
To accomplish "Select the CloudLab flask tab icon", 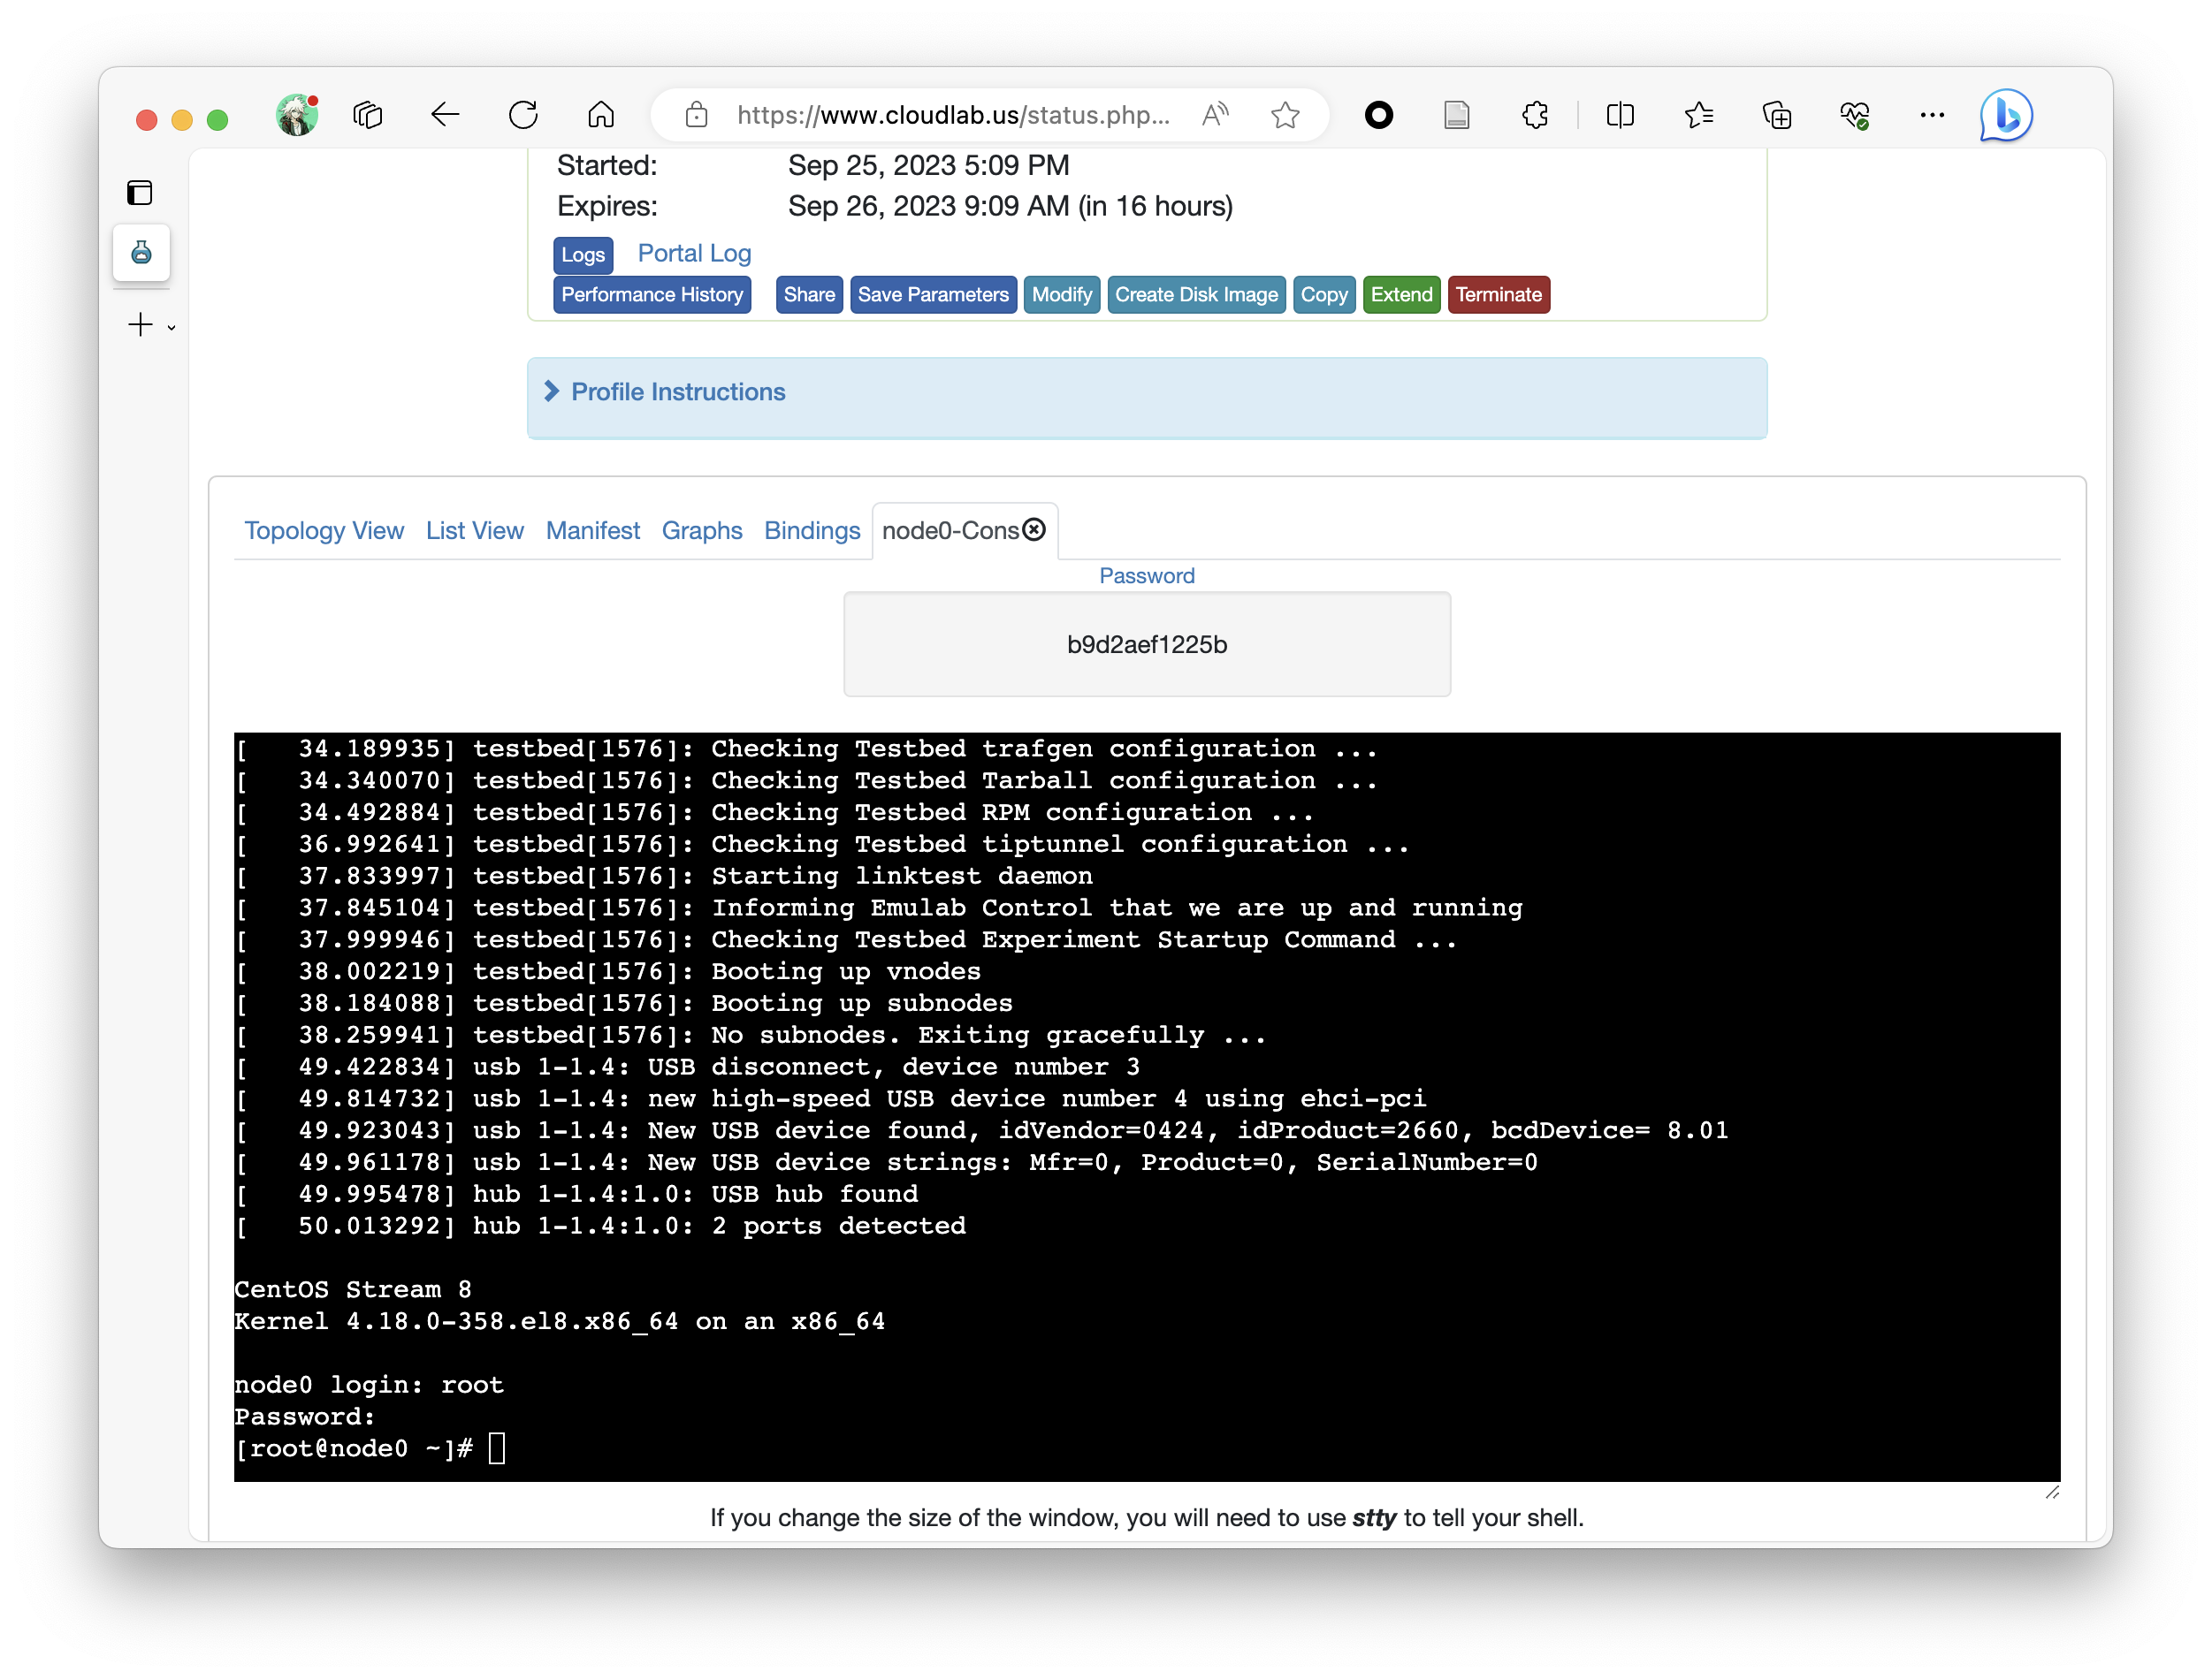I will coord(141,252).
